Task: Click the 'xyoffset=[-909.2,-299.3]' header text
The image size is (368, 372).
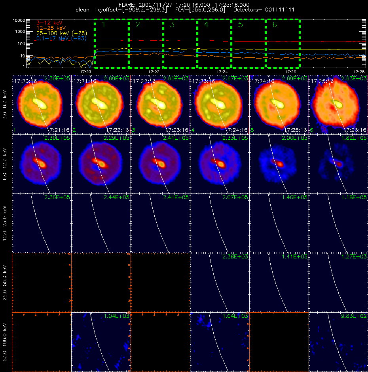Action: coord(132,10)
